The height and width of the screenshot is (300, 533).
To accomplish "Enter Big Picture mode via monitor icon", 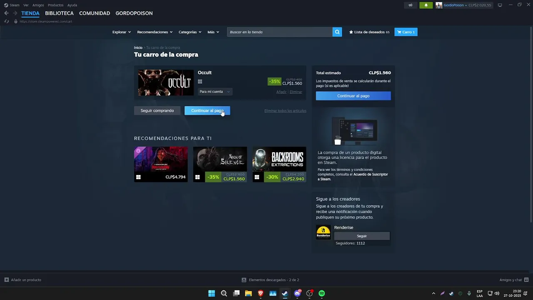I will coord(500,5).
